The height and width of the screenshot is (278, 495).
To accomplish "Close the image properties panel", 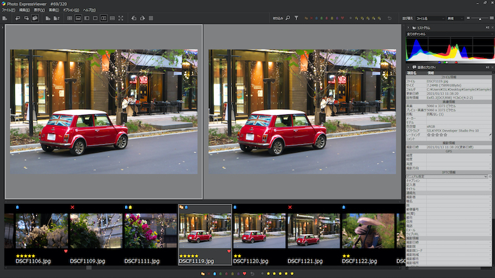I will point(493,67).
